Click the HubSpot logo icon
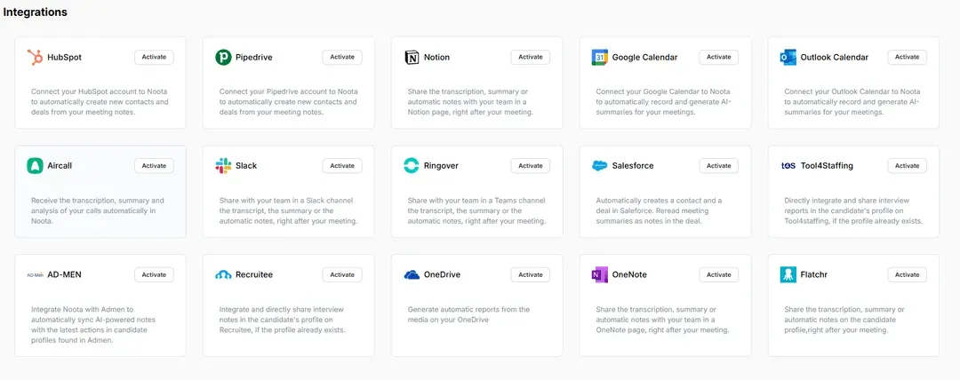The image size is (960, 380). pyautogui.click(x=35, y=58)
